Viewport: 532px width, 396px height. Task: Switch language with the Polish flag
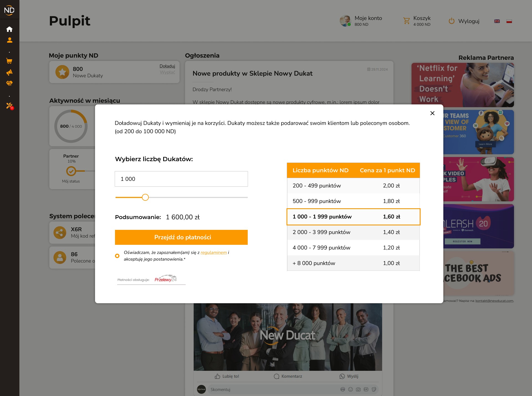pyautogui.click(x=509, y=21)
